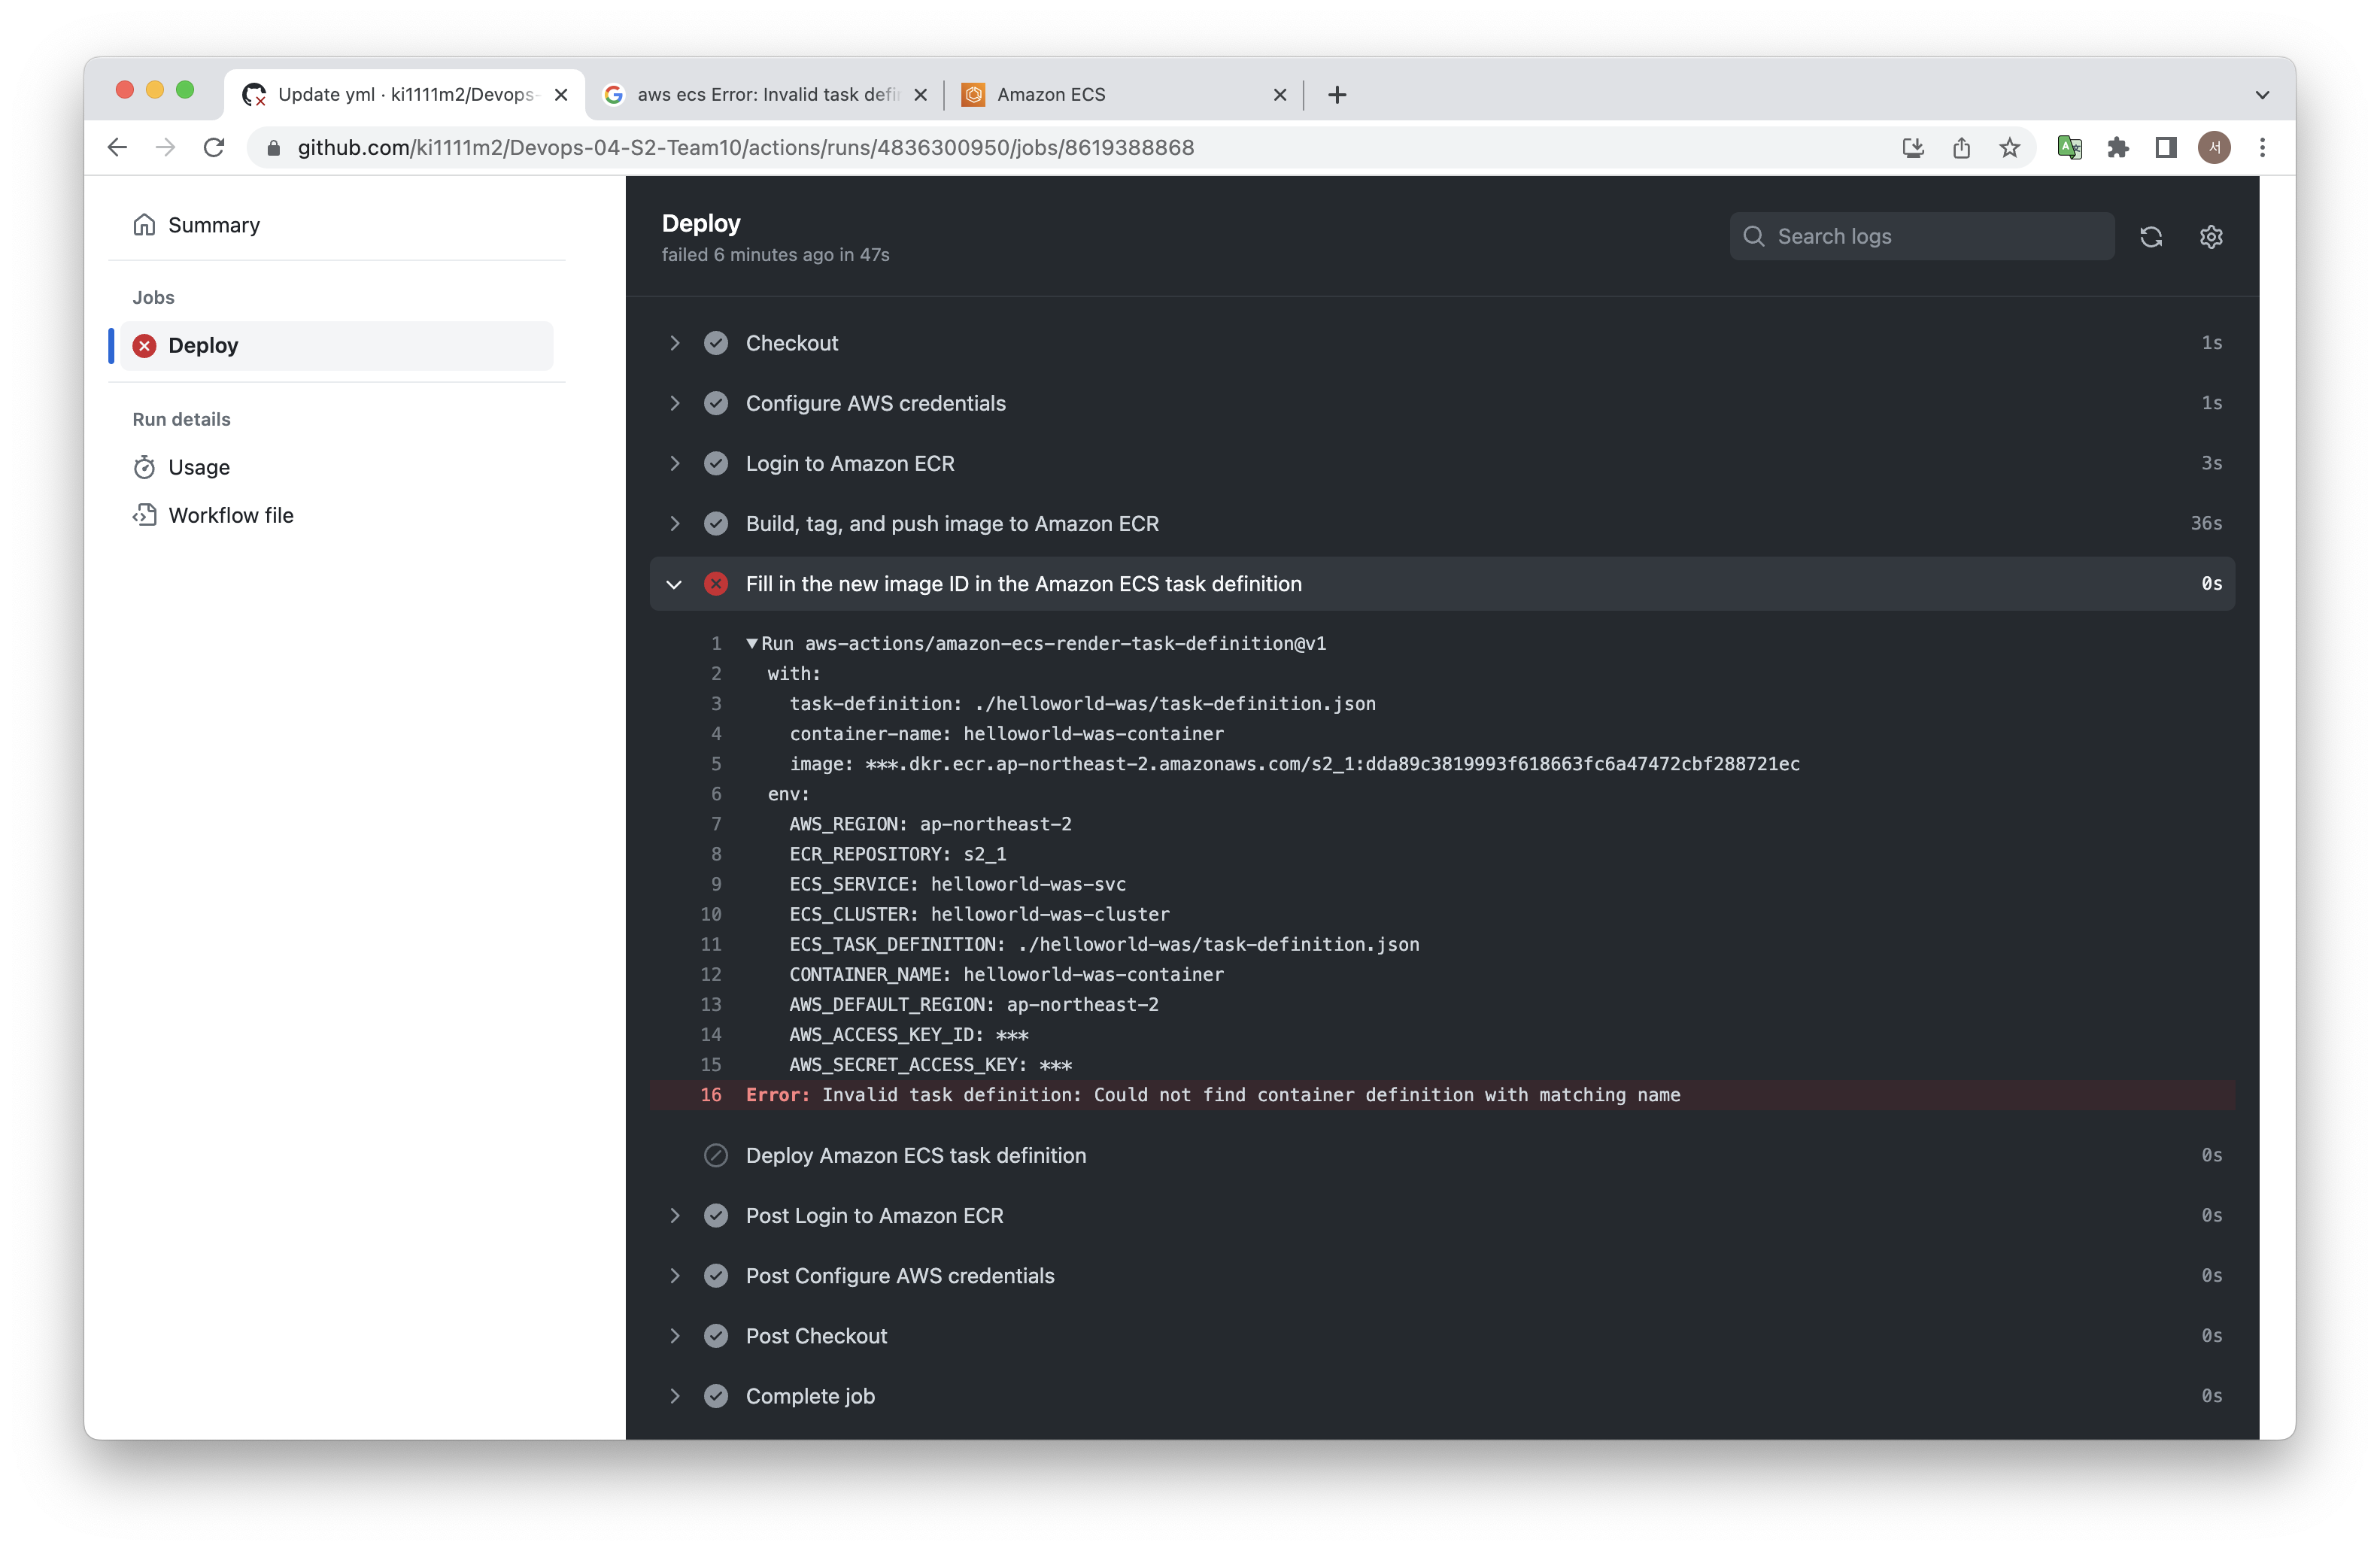
Task: Click inside the Search logs field
Action: click(1921, 237)
